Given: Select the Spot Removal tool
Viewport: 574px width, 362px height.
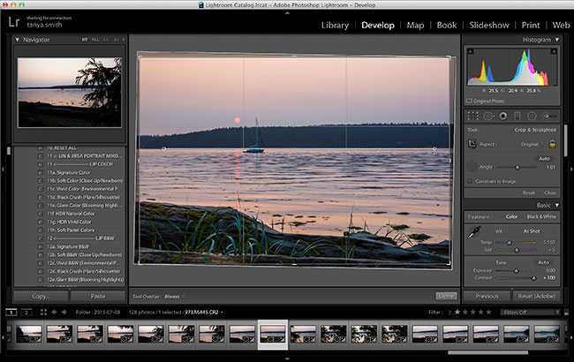Looking at the screenshot, I should 488,116.
